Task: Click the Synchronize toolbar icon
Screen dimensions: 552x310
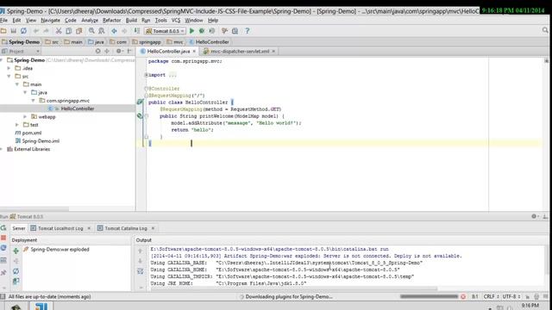Action: click(x=23, y=31)
